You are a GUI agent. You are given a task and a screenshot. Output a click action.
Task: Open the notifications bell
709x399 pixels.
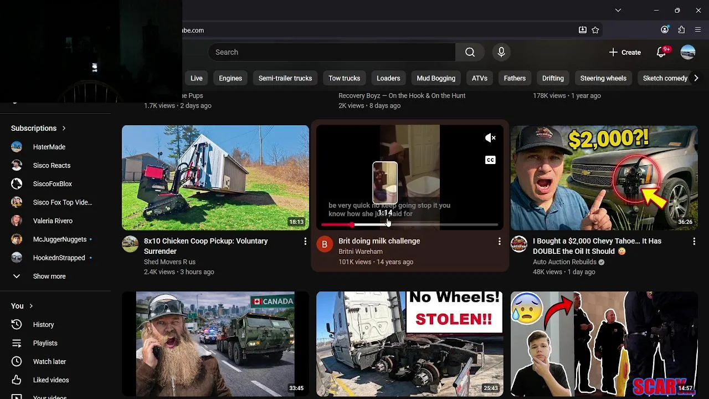pos(661,52)
